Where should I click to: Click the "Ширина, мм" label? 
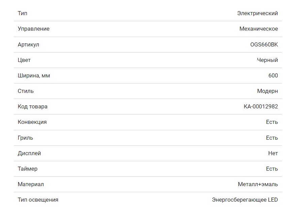tap(34, 75)
